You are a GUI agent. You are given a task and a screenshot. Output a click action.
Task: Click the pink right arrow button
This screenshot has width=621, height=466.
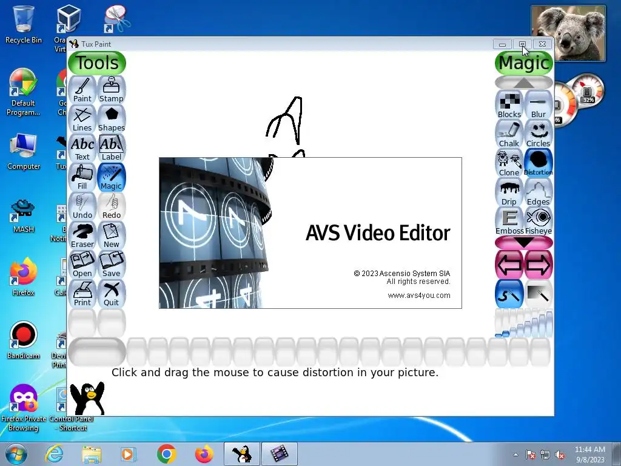pos(539,265)
